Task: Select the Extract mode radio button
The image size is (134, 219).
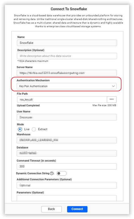Action: point(34,129)
